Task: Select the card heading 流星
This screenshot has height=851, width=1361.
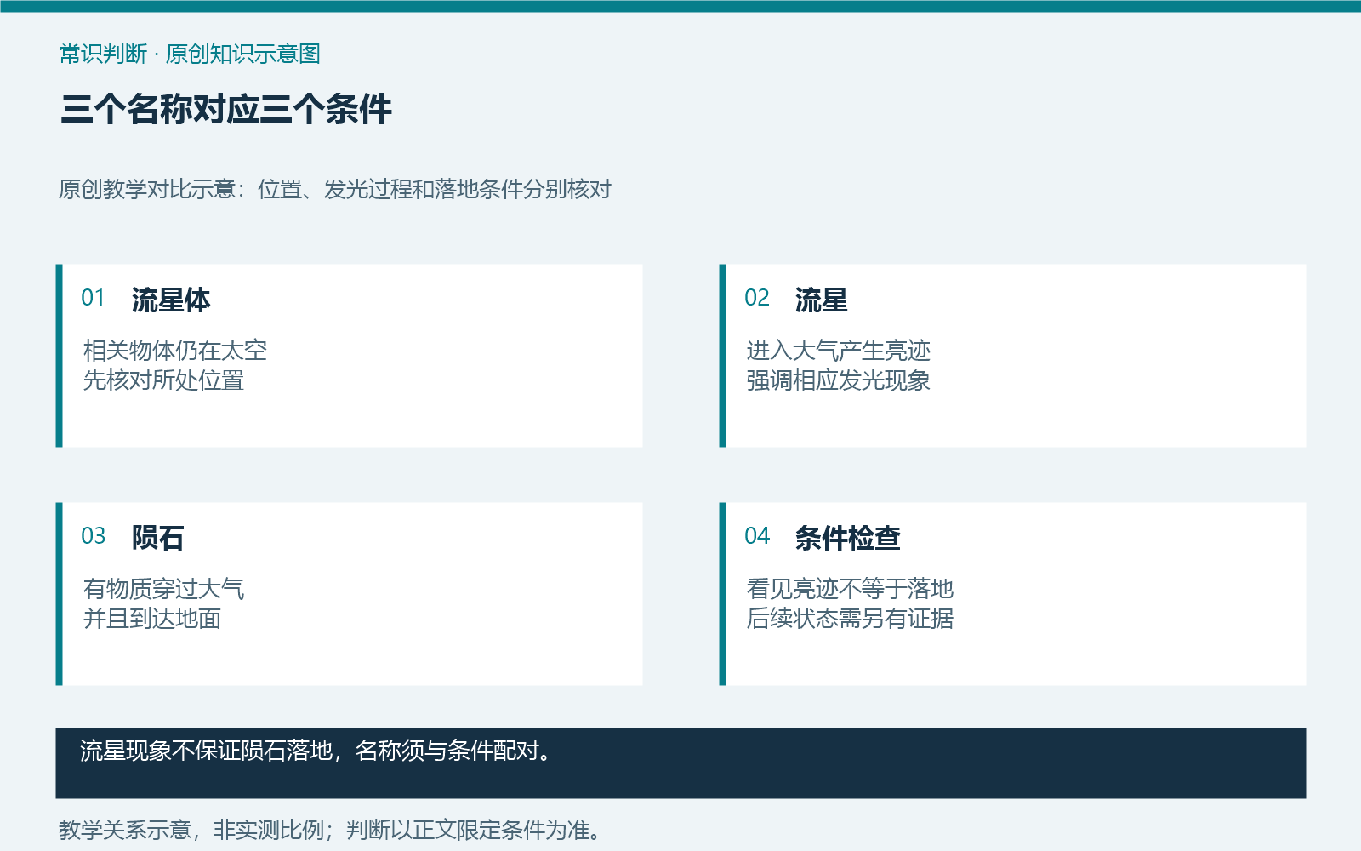Action: tap(821, 300)
